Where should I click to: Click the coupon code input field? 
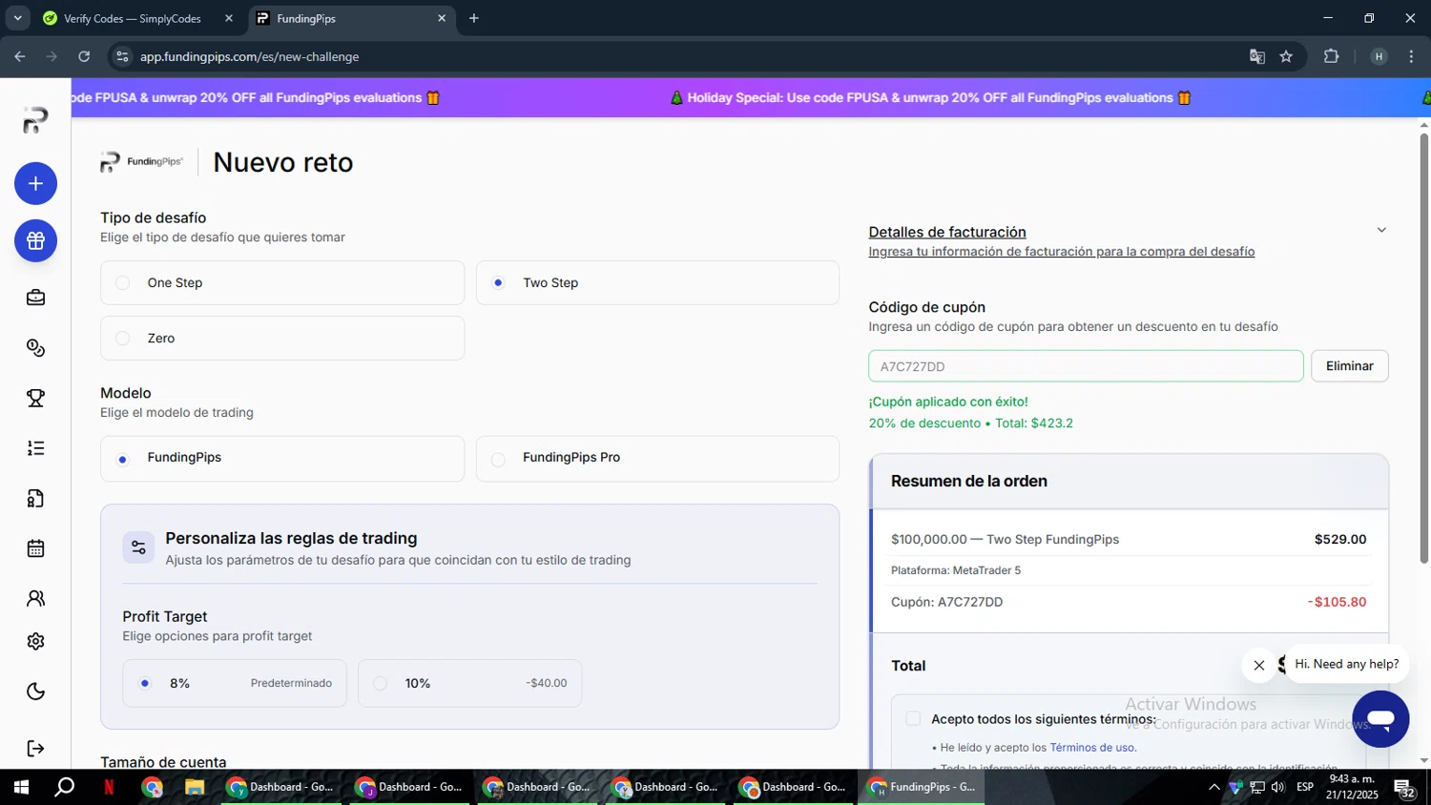coord(1085,366)
